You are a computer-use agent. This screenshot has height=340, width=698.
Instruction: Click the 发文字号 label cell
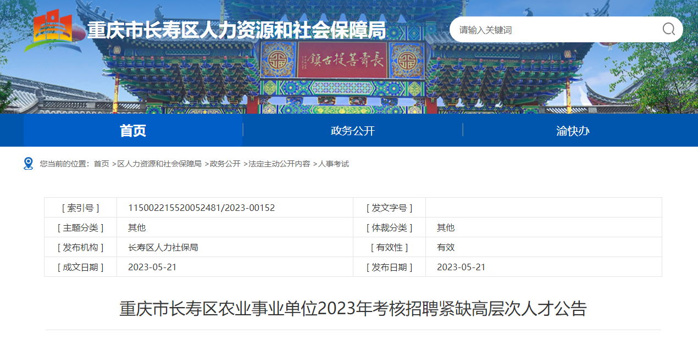click(x=389, y=208)
